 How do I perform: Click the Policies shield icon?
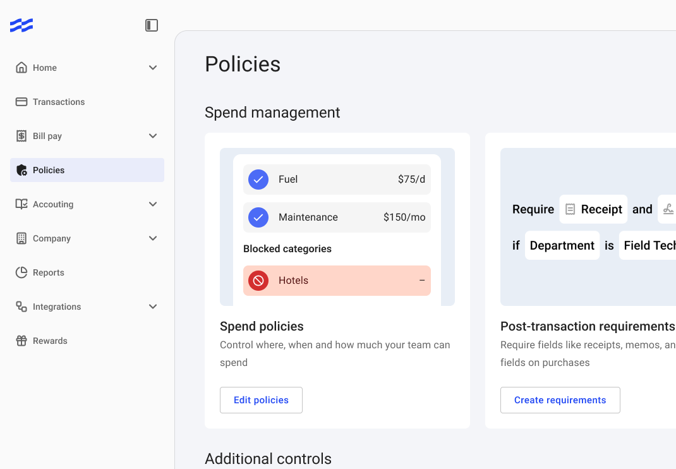pos(21,170)
